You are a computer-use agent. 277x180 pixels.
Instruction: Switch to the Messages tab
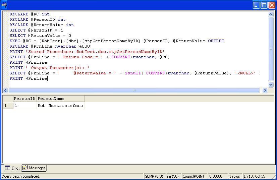pyautogui.click(x=34, y=168)
